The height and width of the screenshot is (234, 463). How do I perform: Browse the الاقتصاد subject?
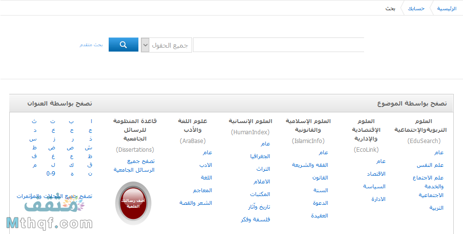coord(376,174)
